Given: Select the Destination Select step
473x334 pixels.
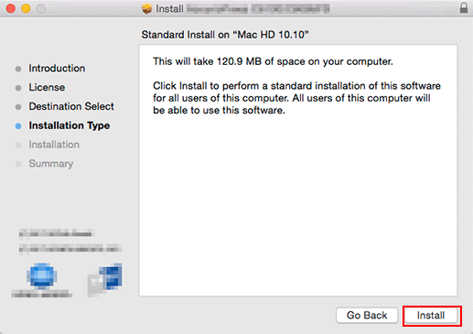Looking at the screenshot, I should click(71, 106).
